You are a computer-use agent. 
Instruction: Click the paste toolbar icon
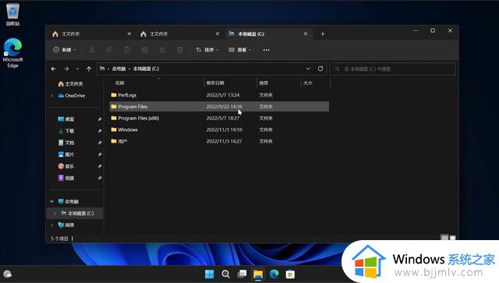(127, 50)
